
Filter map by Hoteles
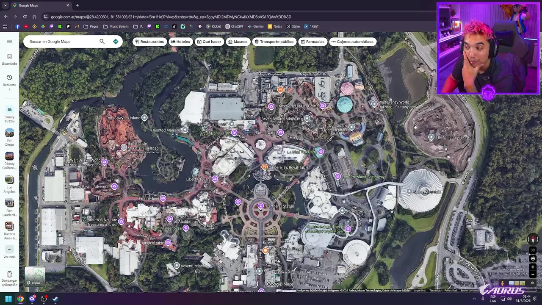[180, 42]
